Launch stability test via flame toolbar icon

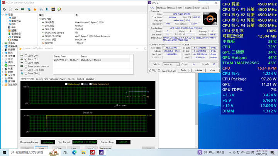point(35,9)
